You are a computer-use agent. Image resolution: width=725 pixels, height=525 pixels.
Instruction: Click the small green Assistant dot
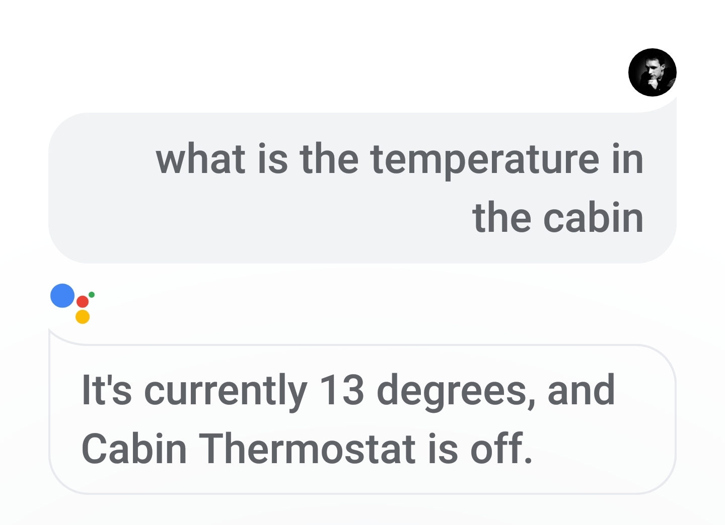(92, 295)
